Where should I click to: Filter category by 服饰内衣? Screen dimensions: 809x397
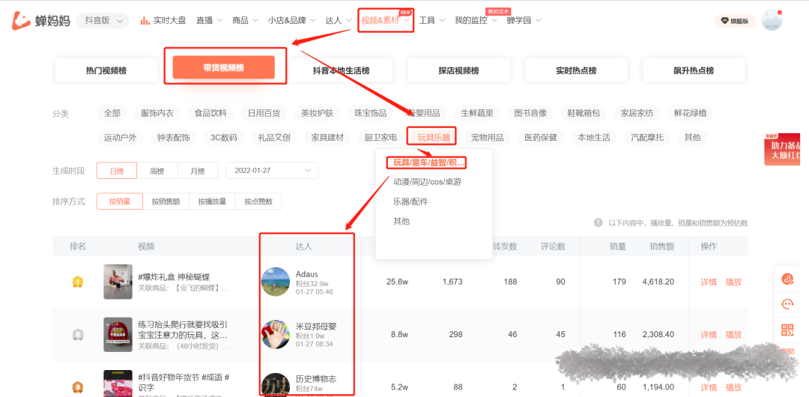(x=157, y=113)
